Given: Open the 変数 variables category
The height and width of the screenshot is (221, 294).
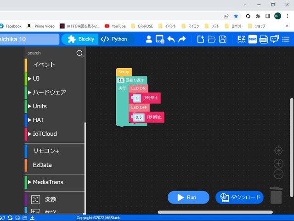Looking at the screenshot, I should pos(54,199).
